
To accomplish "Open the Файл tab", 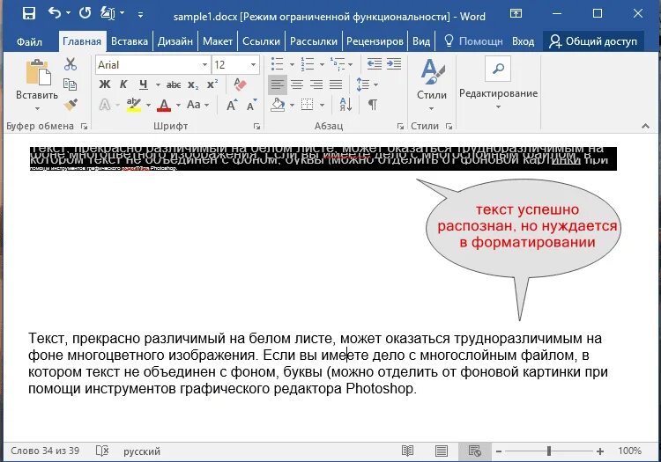I will (x=29, y=41).
